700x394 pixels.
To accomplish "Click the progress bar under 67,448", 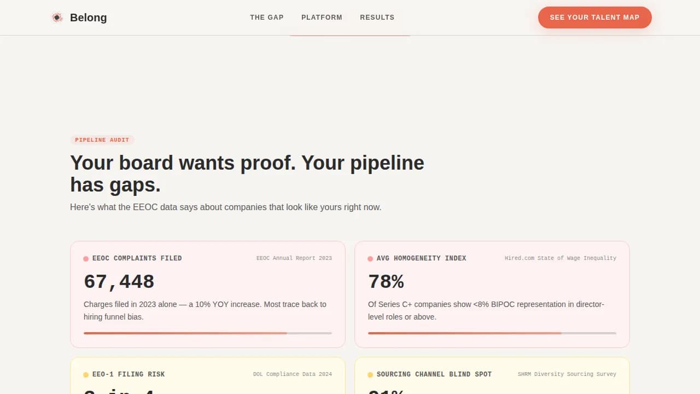I will [x=208, y=333].
